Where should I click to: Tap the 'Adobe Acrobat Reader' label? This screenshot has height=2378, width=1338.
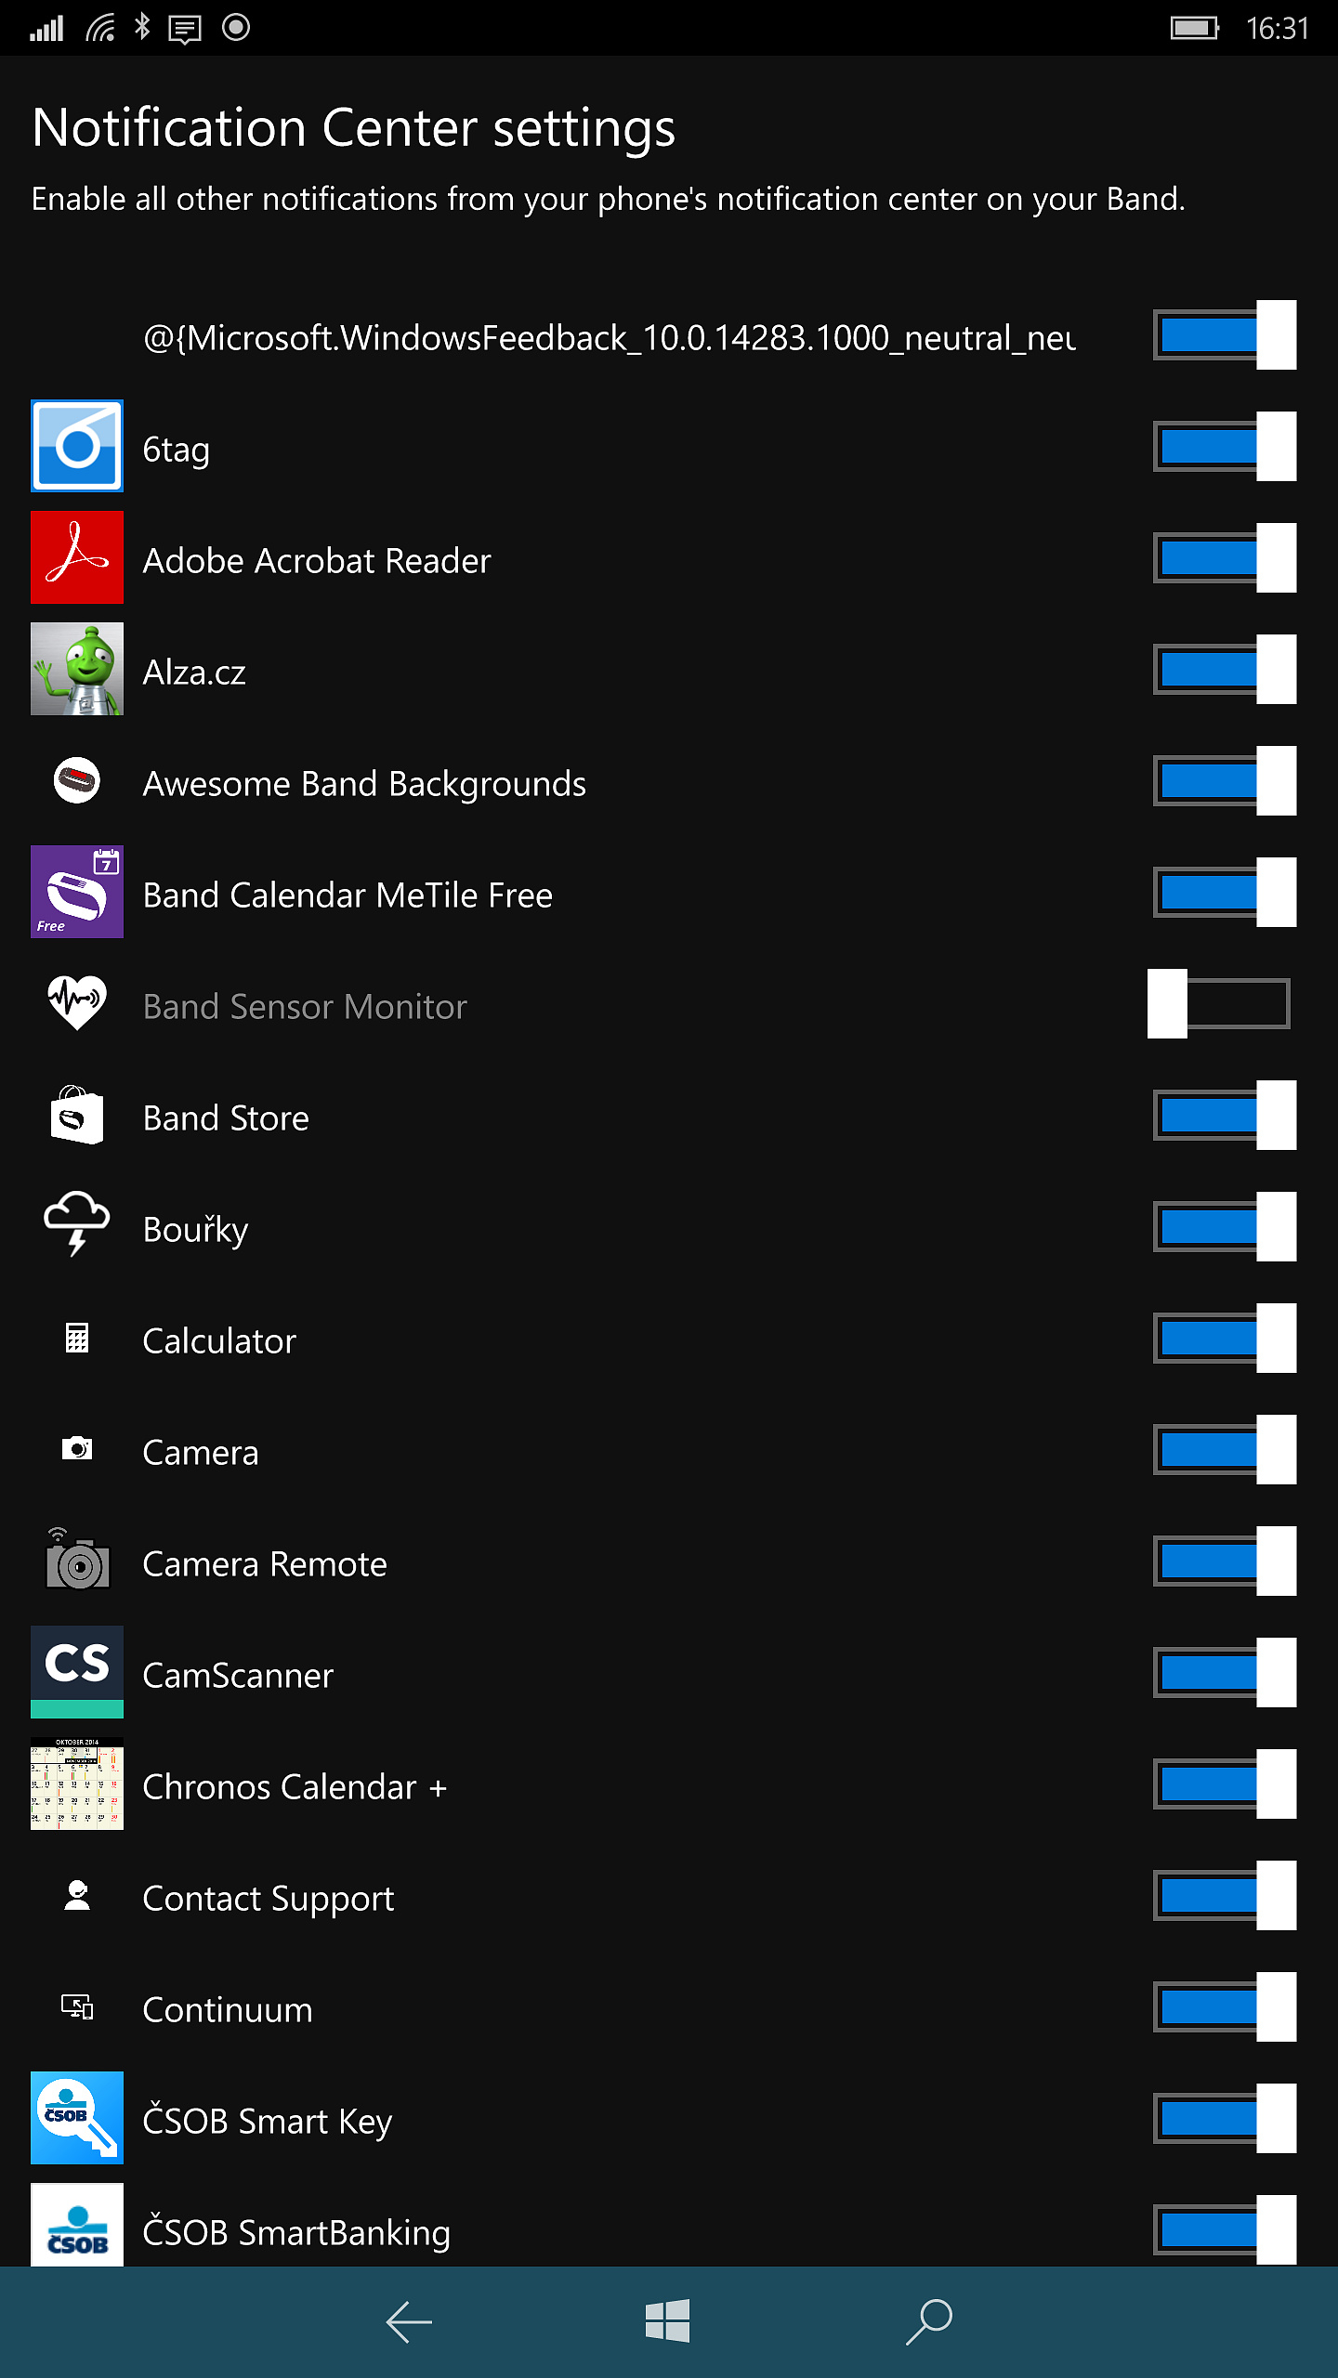317,561
